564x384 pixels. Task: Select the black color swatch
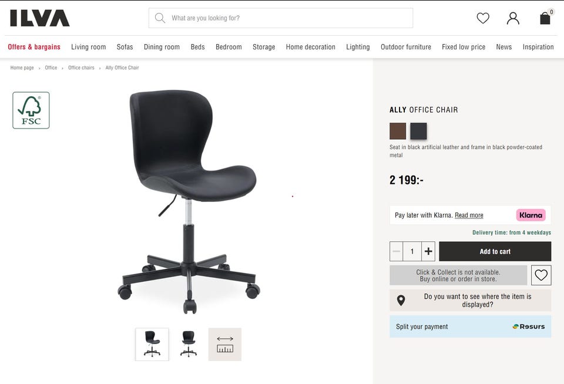tap(418, 131)
